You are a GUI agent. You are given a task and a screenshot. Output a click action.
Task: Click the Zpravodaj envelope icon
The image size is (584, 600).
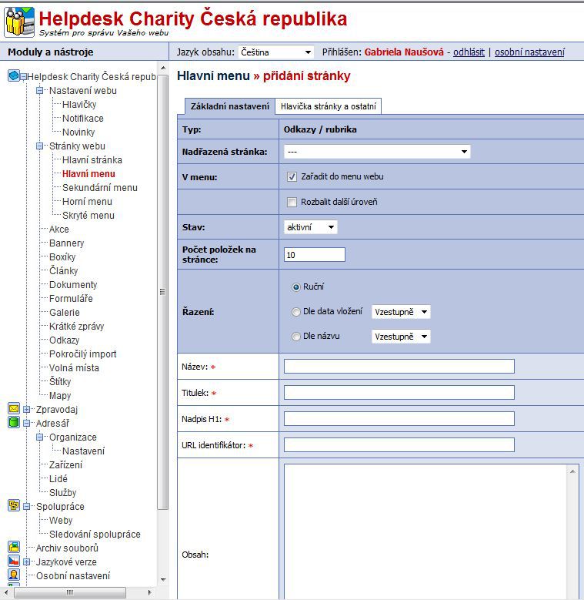coord(14,409)
